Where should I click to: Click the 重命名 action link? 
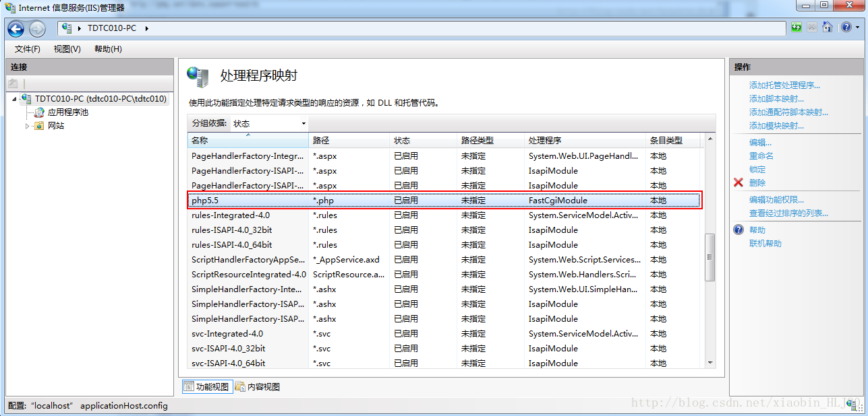tap(761, 155)
